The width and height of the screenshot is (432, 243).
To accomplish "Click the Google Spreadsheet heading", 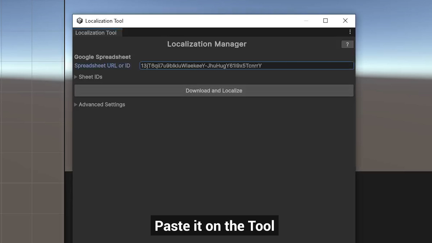I will (103, 57).
